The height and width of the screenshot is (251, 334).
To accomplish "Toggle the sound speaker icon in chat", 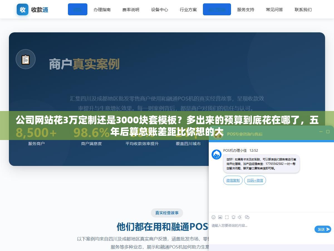I will 240,217.
